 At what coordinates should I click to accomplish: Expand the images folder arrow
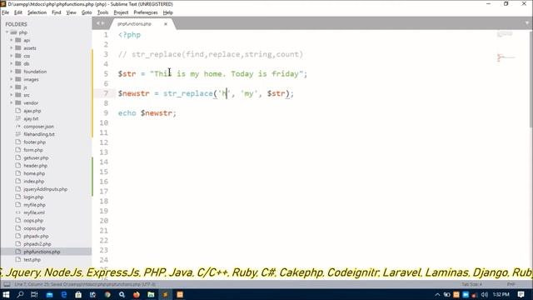point(11,79)
